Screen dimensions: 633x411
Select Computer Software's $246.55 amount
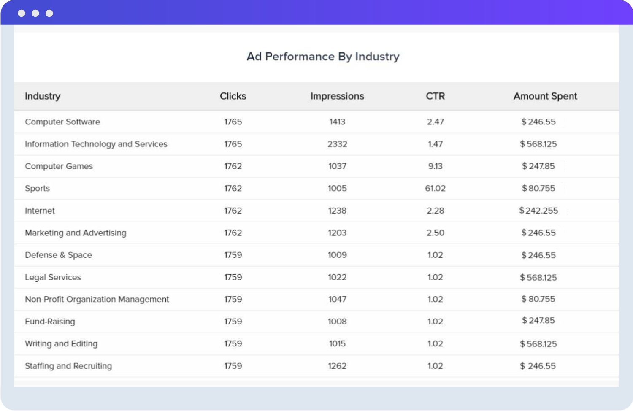pyautogui.click(x=538, y=122)
